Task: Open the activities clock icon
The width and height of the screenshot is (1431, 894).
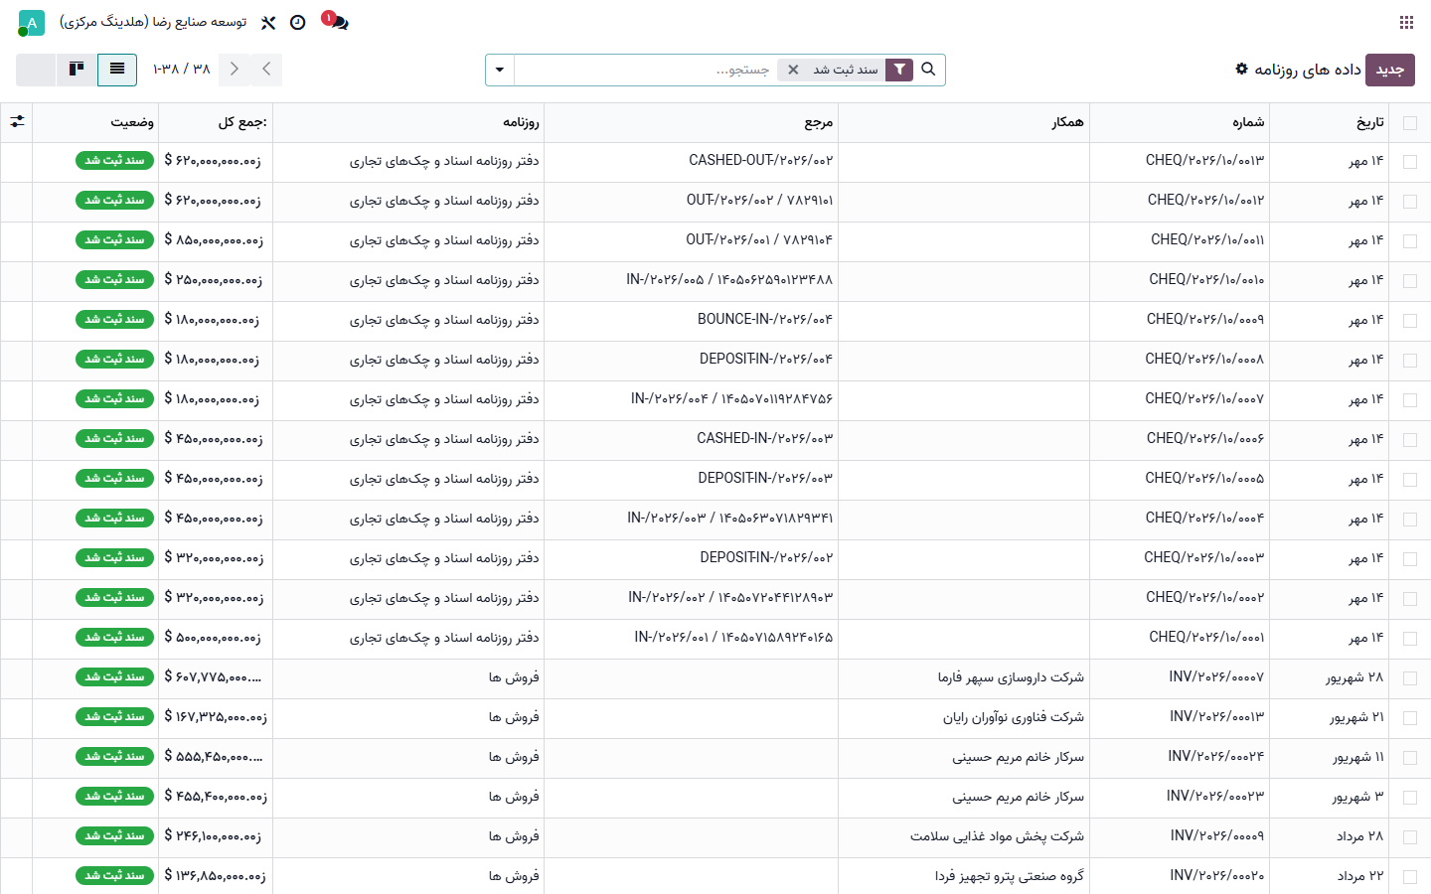Action: click(x=297, y=22)
